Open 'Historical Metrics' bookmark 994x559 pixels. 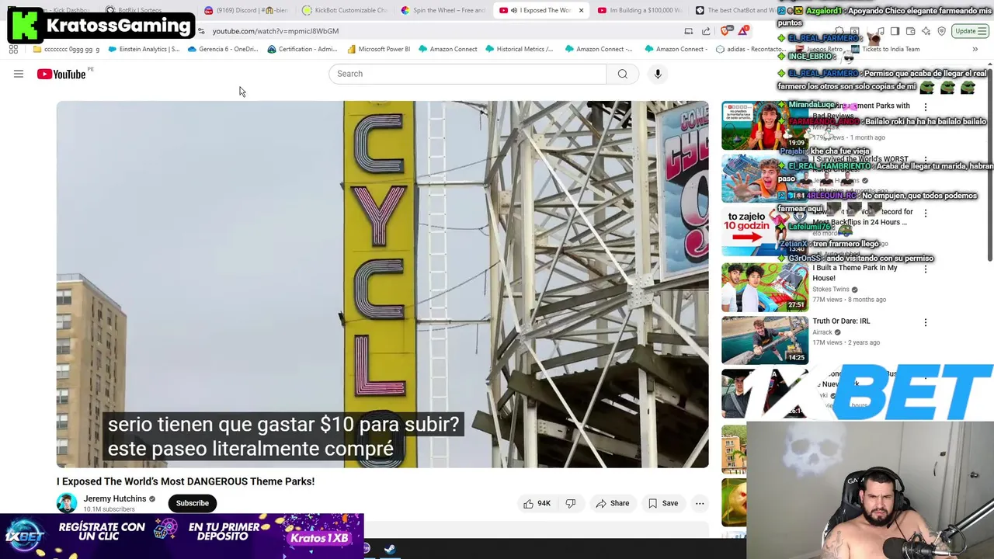[x=520, y=49]
